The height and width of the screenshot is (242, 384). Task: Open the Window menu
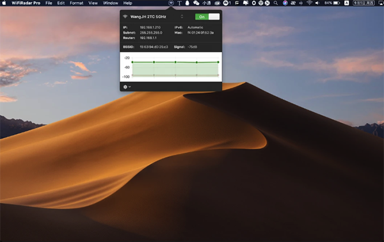pyautogui.click(x=111, y=3)
